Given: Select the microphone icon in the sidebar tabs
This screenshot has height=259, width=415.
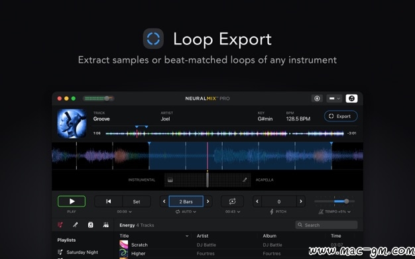Looking at the screenshot, I should tap(76, 225).
